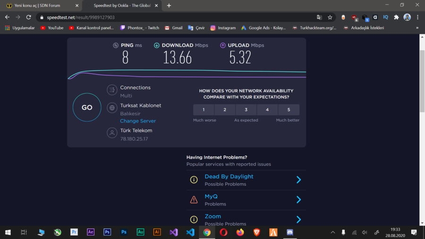Rate network availability as 5
Viewport: 425px width, 239px height.
pos(289,110)
